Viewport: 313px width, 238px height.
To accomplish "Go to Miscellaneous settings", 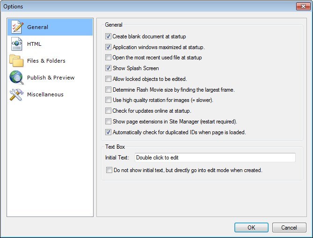I will [45, 94].
